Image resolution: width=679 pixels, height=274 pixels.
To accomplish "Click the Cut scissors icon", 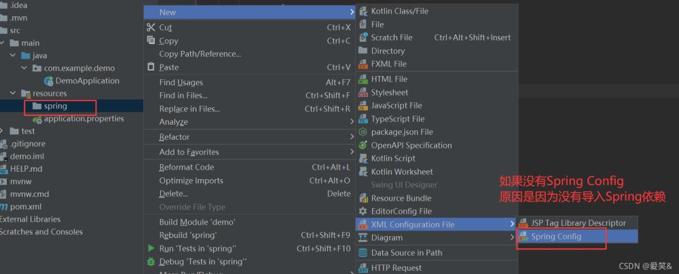I will 151,27.
